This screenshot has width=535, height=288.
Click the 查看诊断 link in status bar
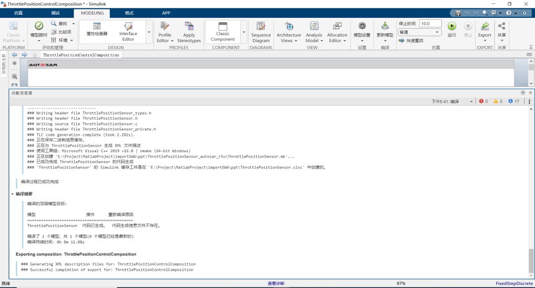(x=276, y=284)
